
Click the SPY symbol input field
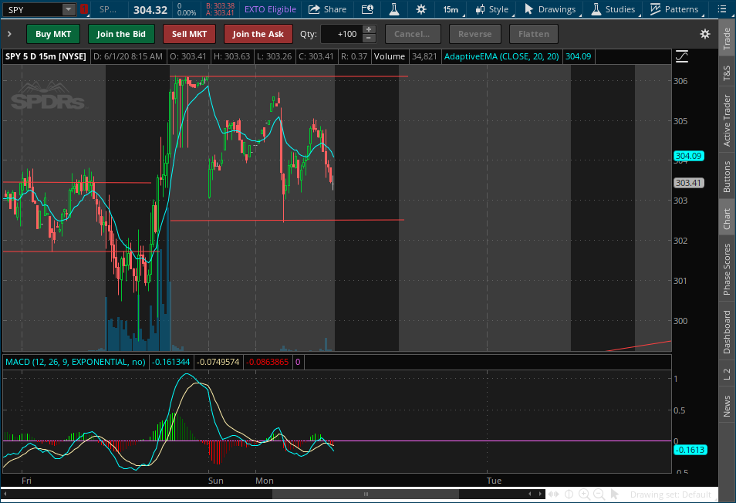33,9
